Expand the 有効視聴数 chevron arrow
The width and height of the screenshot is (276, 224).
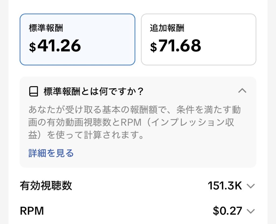pyautogui.click(x=251, y=186)
